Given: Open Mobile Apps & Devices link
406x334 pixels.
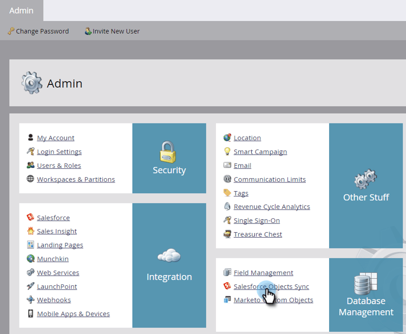Looking at the screenshot, I should [x=73, y=314].
